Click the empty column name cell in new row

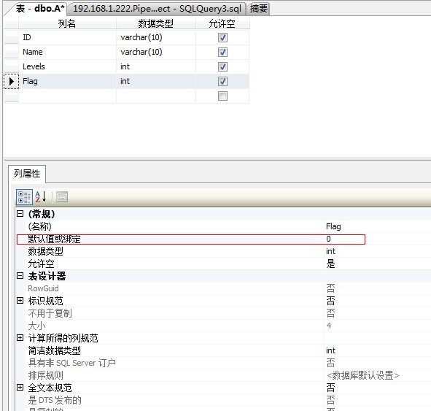67,96
